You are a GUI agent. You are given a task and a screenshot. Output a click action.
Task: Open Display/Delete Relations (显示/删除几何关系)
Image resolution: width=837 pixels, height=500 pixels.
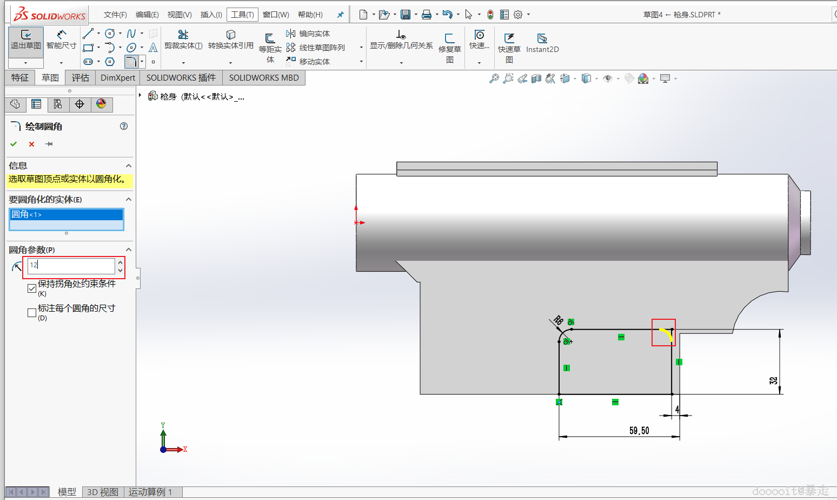[401, 36]
